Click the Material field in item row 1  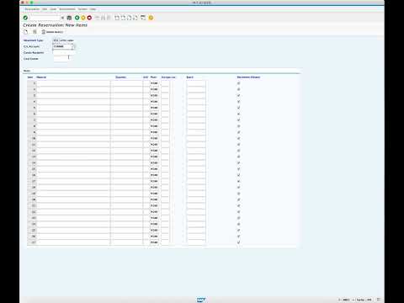coord(73,83)
